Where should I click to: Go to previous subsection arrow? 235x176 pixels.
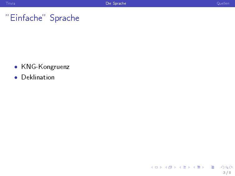point(180,167)
